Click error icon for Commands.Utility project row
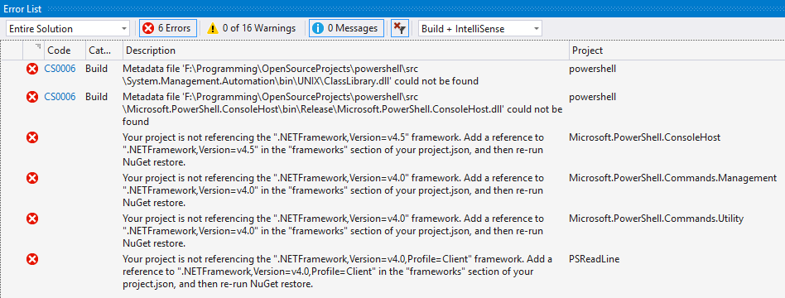 pyautogui.click(x=32, y=219)
